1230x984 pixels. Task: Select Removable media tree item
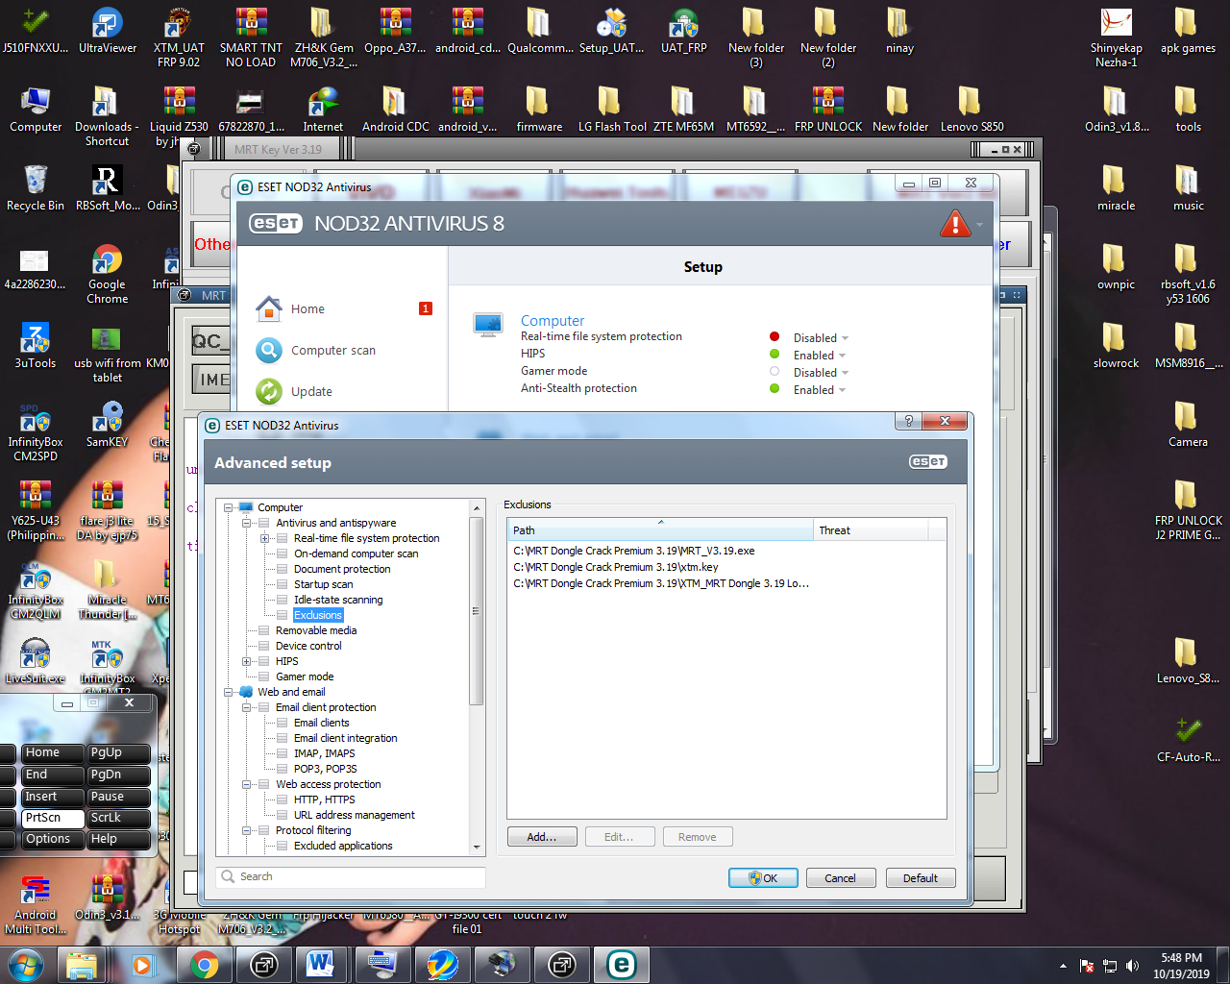(316, 630)
